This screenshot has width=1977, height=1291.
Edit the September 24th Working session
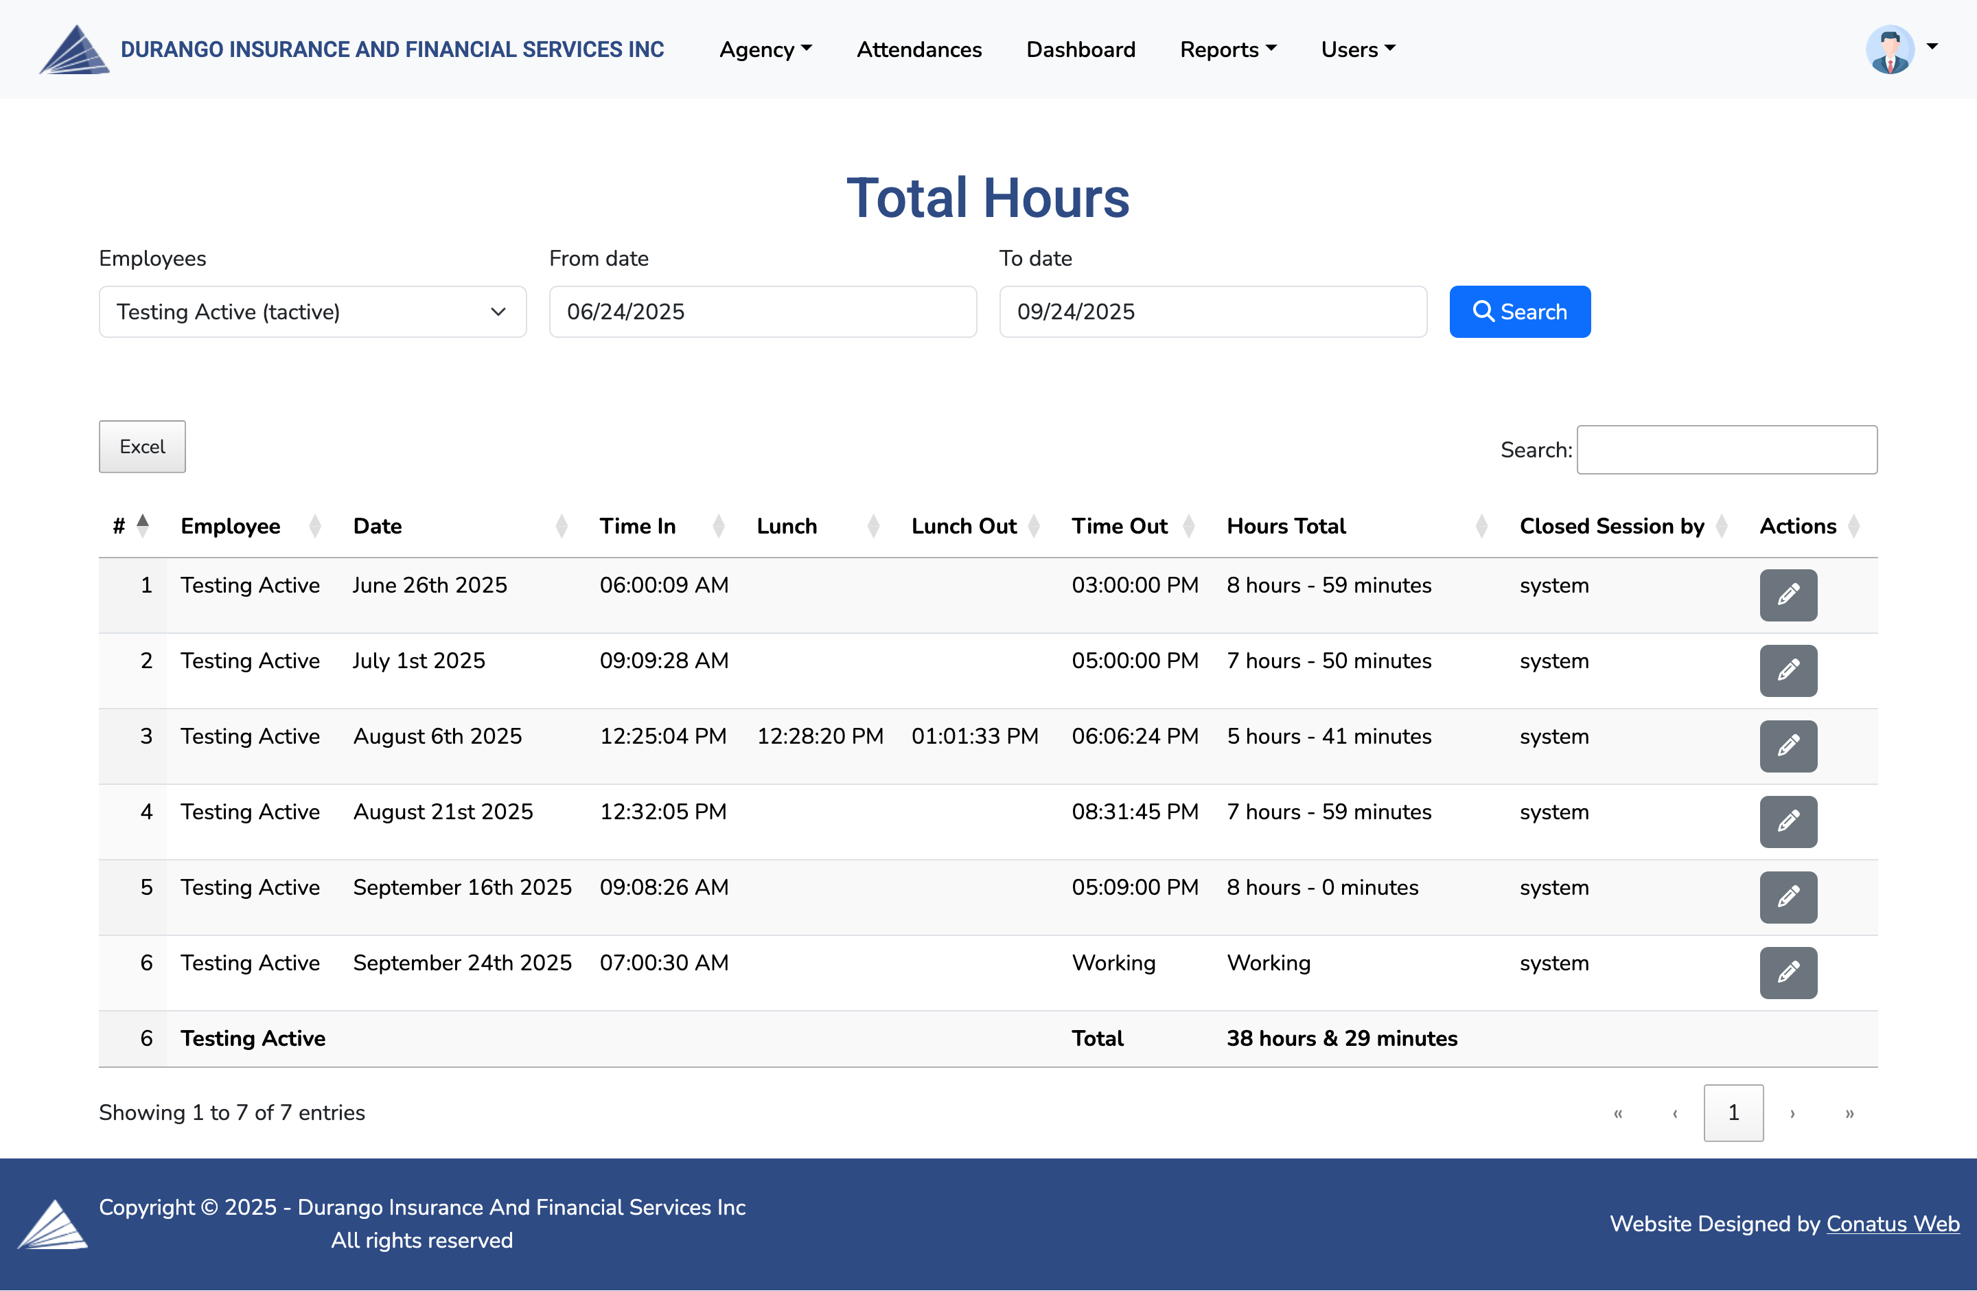tap(1788, 973)
